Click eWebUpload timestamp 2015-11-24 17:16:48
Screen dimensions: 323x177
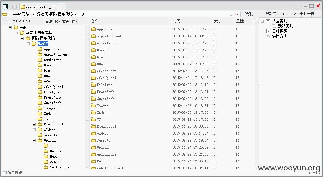tap(190, 78)
